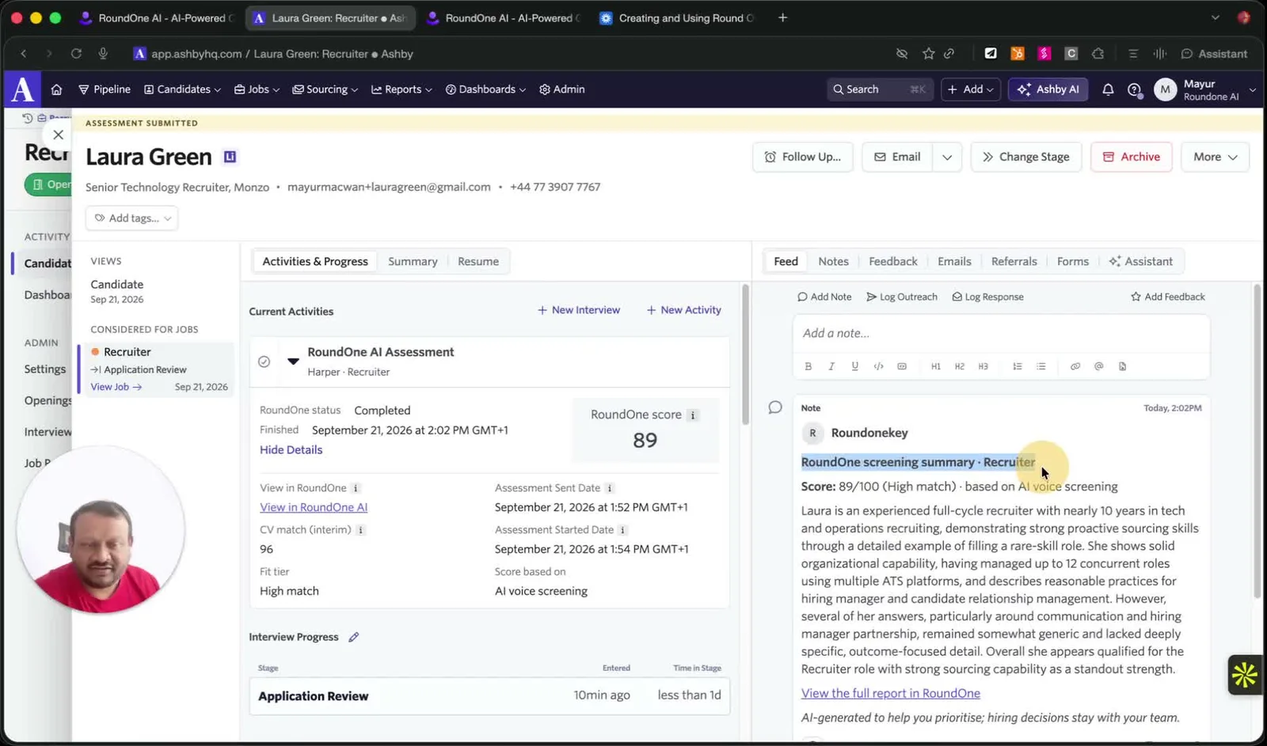Expand the Reports dropdown menu
The width and height of the screenshot is (1267, 746).
pos(402,89)
